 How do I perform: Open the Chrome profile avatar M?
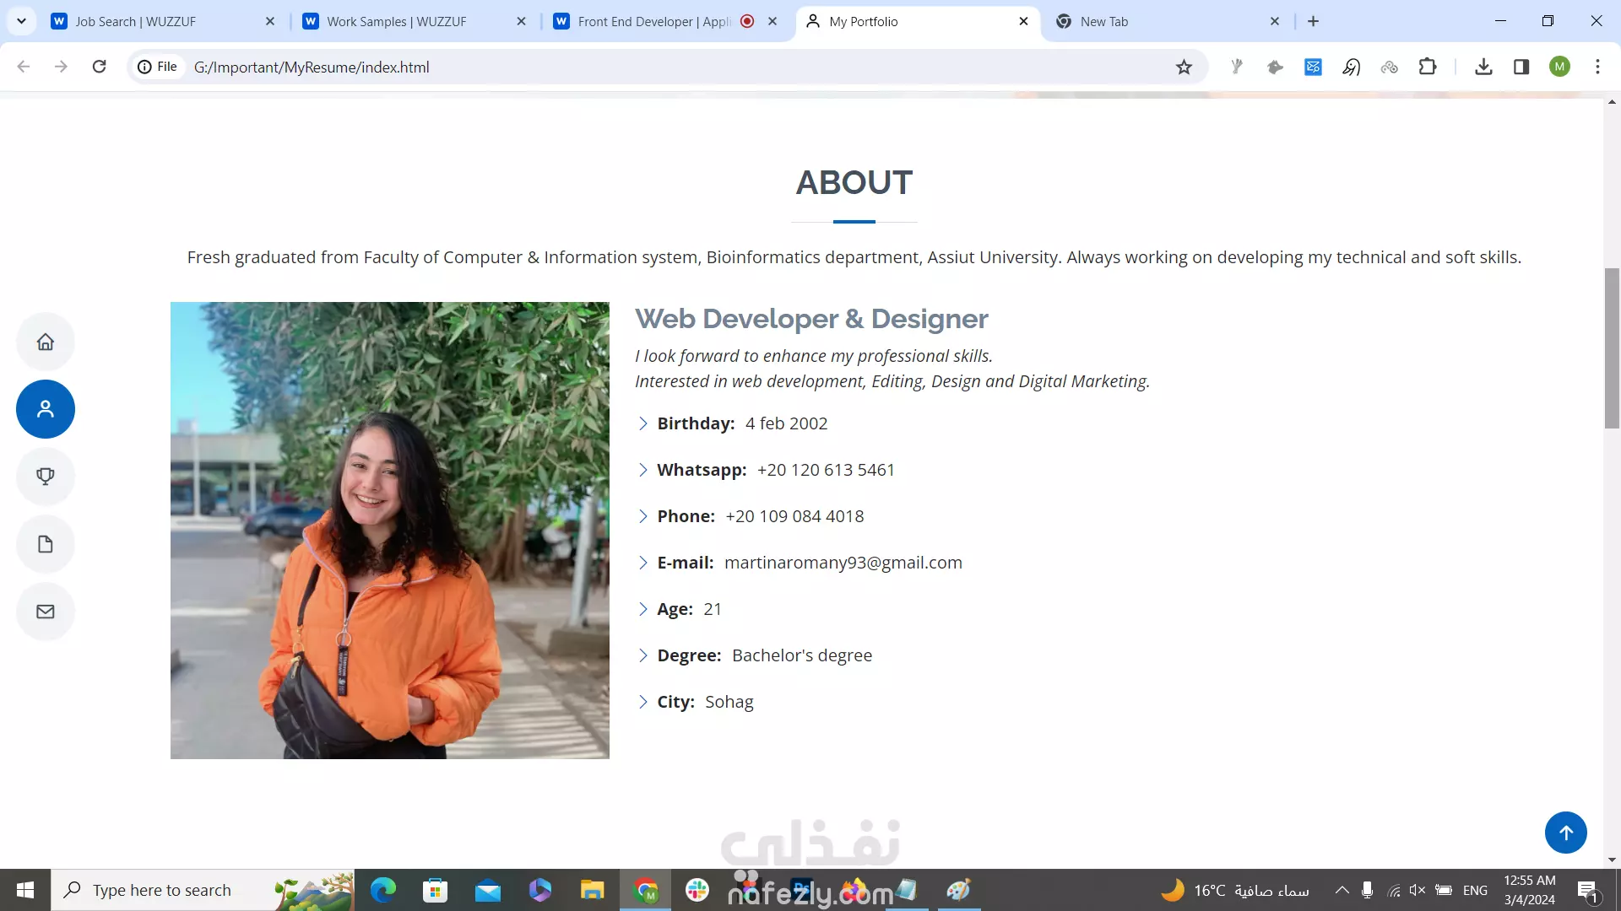coord(1559,67)
